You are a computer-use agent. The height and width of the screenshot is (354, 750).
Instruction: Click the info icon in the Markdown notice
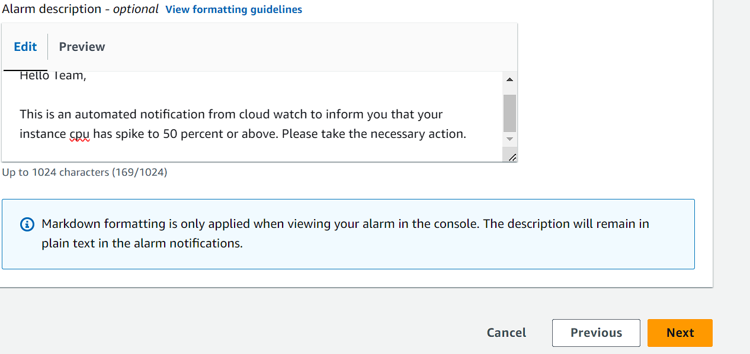click(x=27, y=224)
